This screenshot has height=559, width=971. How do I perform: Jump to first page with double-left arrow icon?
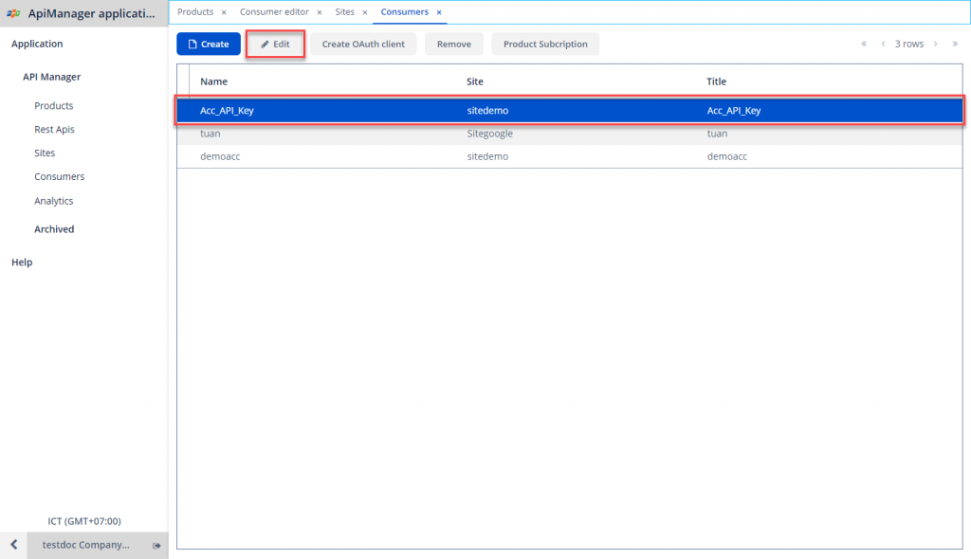[x=863, y=44]
